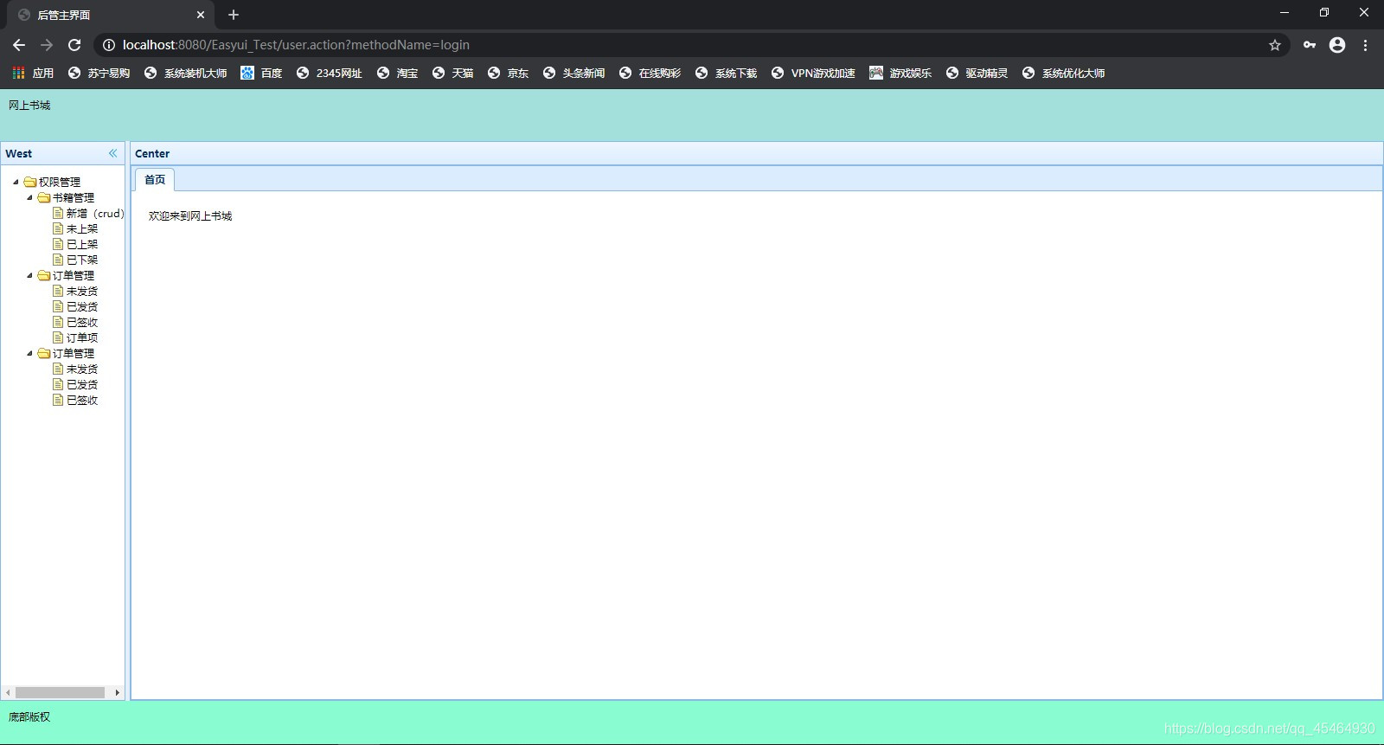View site information icon in the address bar
1384x745 pixels.
[x=109, y=45]
